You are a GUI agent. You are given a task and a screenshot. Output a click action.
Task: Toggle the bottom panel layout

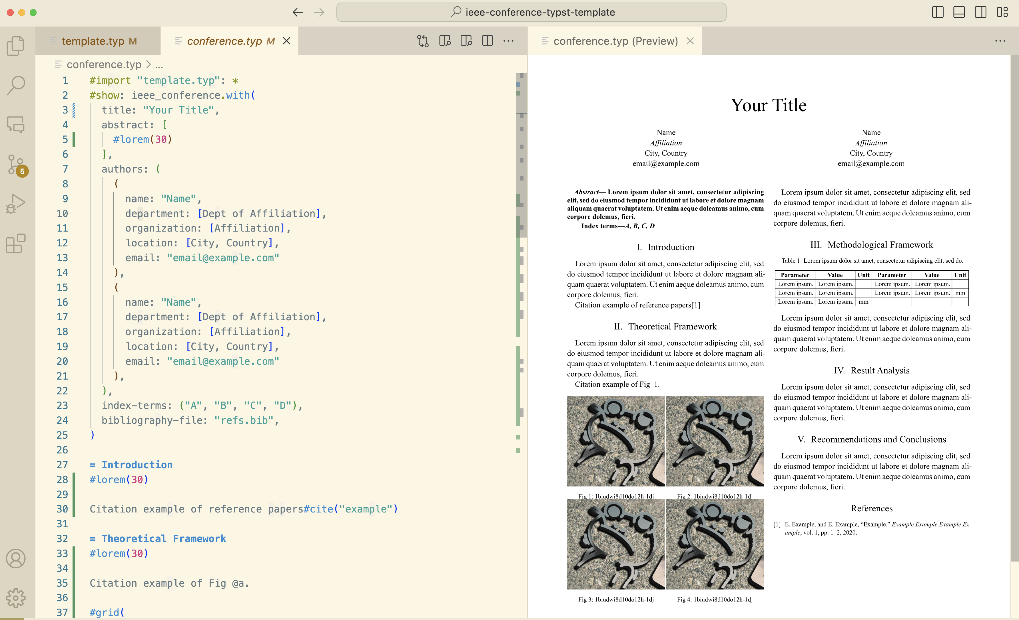(x=959, y=12)
